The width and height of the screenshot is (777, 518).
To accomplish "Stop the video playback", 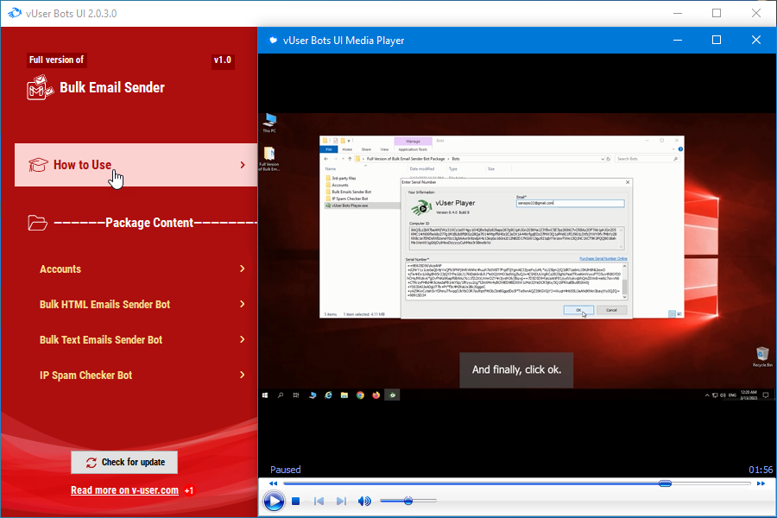I will click(x=296, y=501).
